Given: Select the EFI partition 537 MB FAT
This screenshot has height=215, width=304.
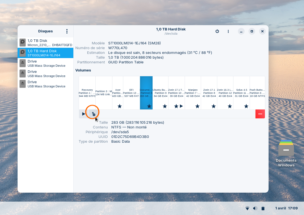Looking at the screenshot, I should [x=131, y=93].
